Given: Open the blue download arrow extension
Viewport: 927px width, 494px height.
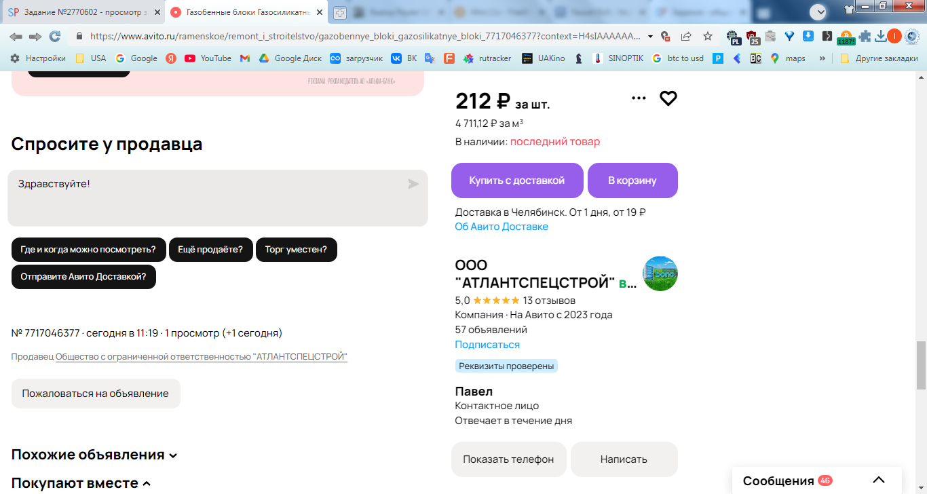Looking at the screenshot, I should [x=808, y=36].
